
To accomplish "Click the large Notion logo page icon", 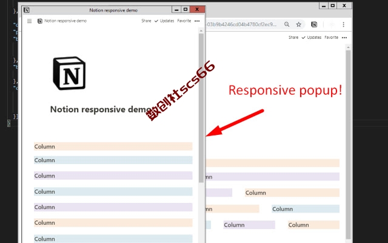I will (69, 73).
